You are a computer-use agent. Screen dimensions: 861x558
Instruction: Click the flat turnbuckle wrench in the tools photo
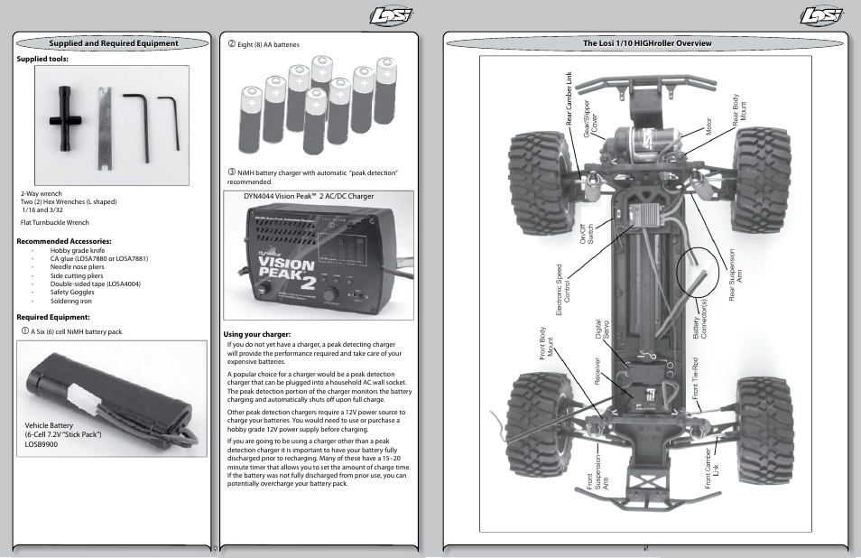[x=105, y=128]
